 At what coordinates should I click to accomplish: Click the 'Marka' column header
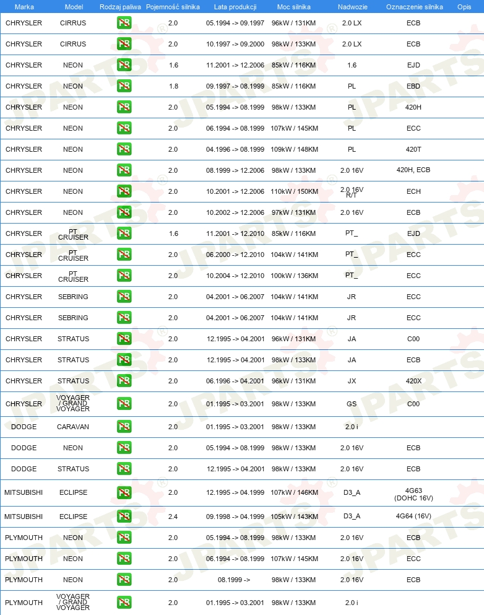[x=24, y=7]
